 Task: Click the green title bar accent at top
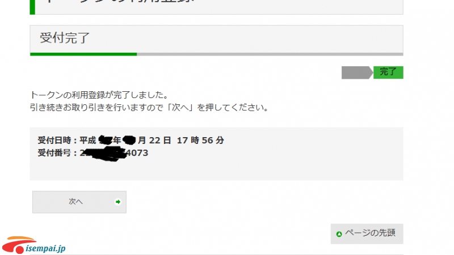click(x=32, y=7)
